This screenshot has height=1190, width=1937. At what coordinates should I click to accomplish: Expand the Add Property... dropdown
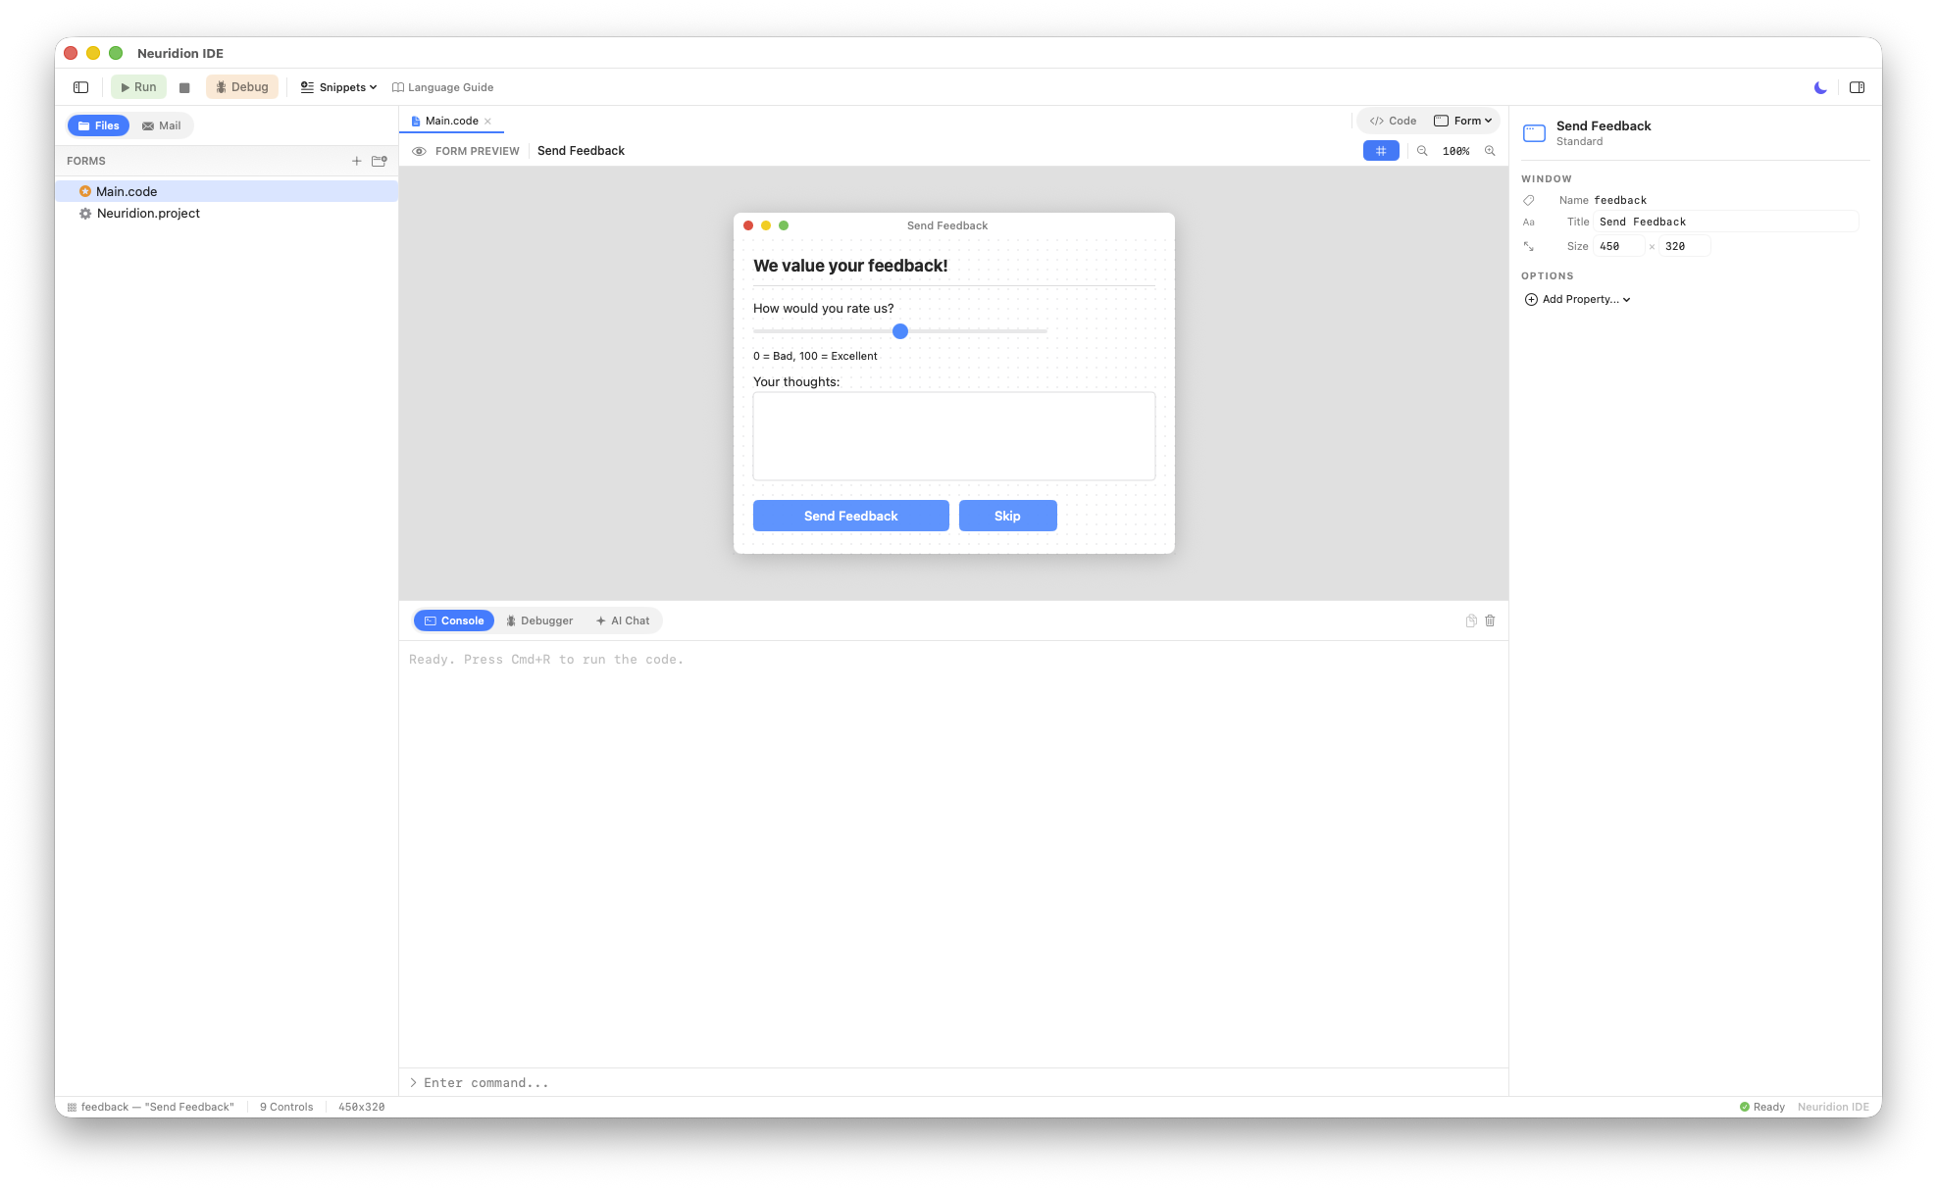pyautogui.click(x=1577, y=299)
